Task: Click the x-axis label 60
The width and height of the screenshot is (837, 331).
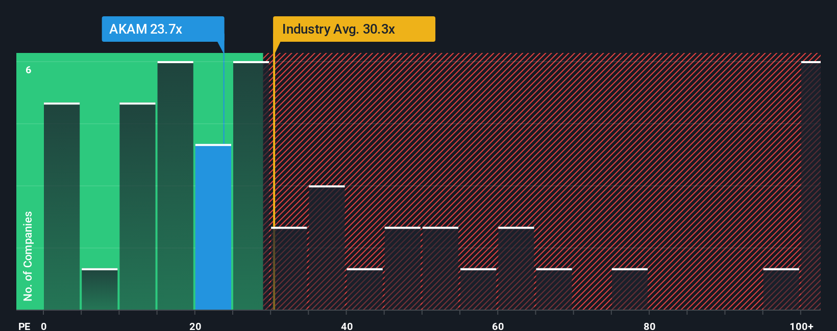Action: coord(498,326)
